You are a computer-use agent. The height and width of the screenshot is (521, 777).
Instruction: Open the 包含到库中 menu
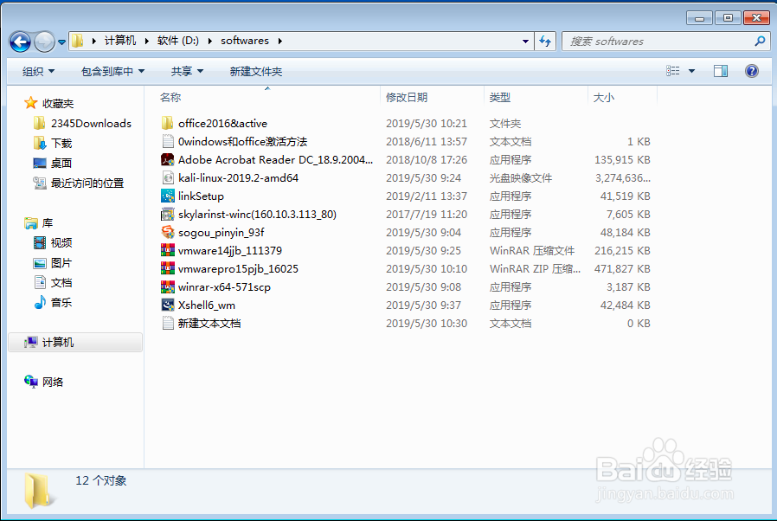click(x=113, y=71)
